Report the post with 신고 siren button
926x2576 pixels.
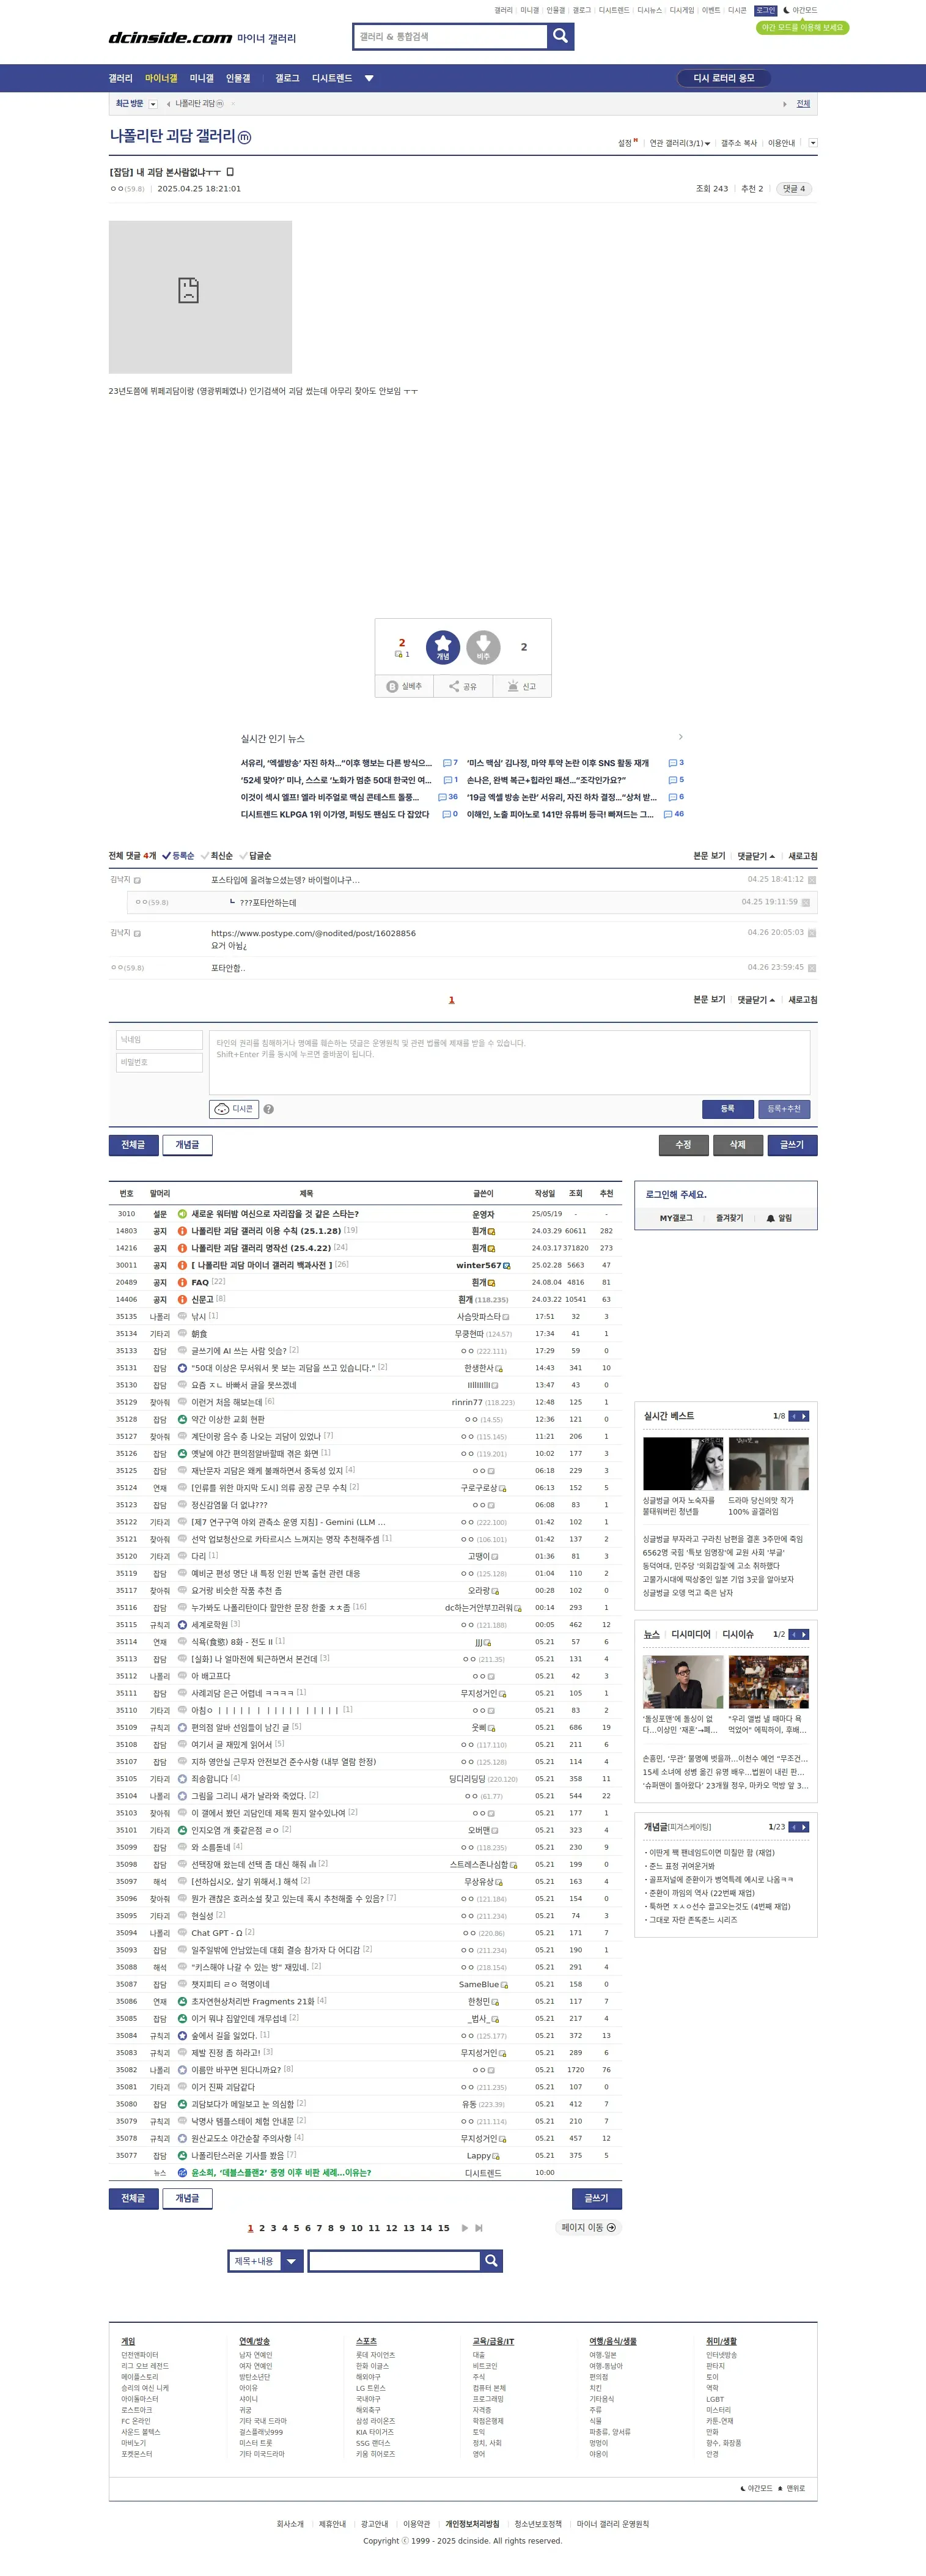tap(522, 686)
